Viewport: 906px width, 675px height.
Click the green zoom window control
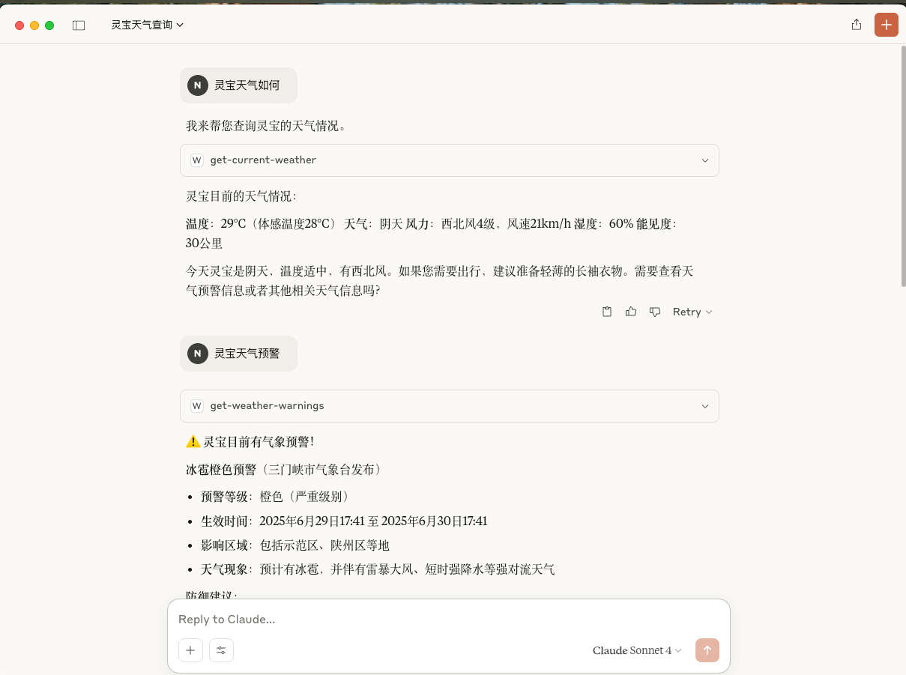point(49,24)
